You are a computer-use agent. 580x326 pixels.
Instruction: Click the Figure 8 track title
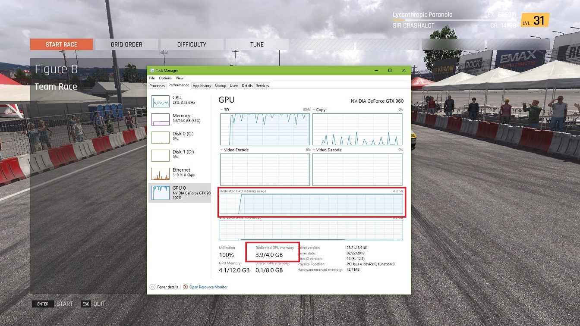pyautogui.click(x=56, y=69)
